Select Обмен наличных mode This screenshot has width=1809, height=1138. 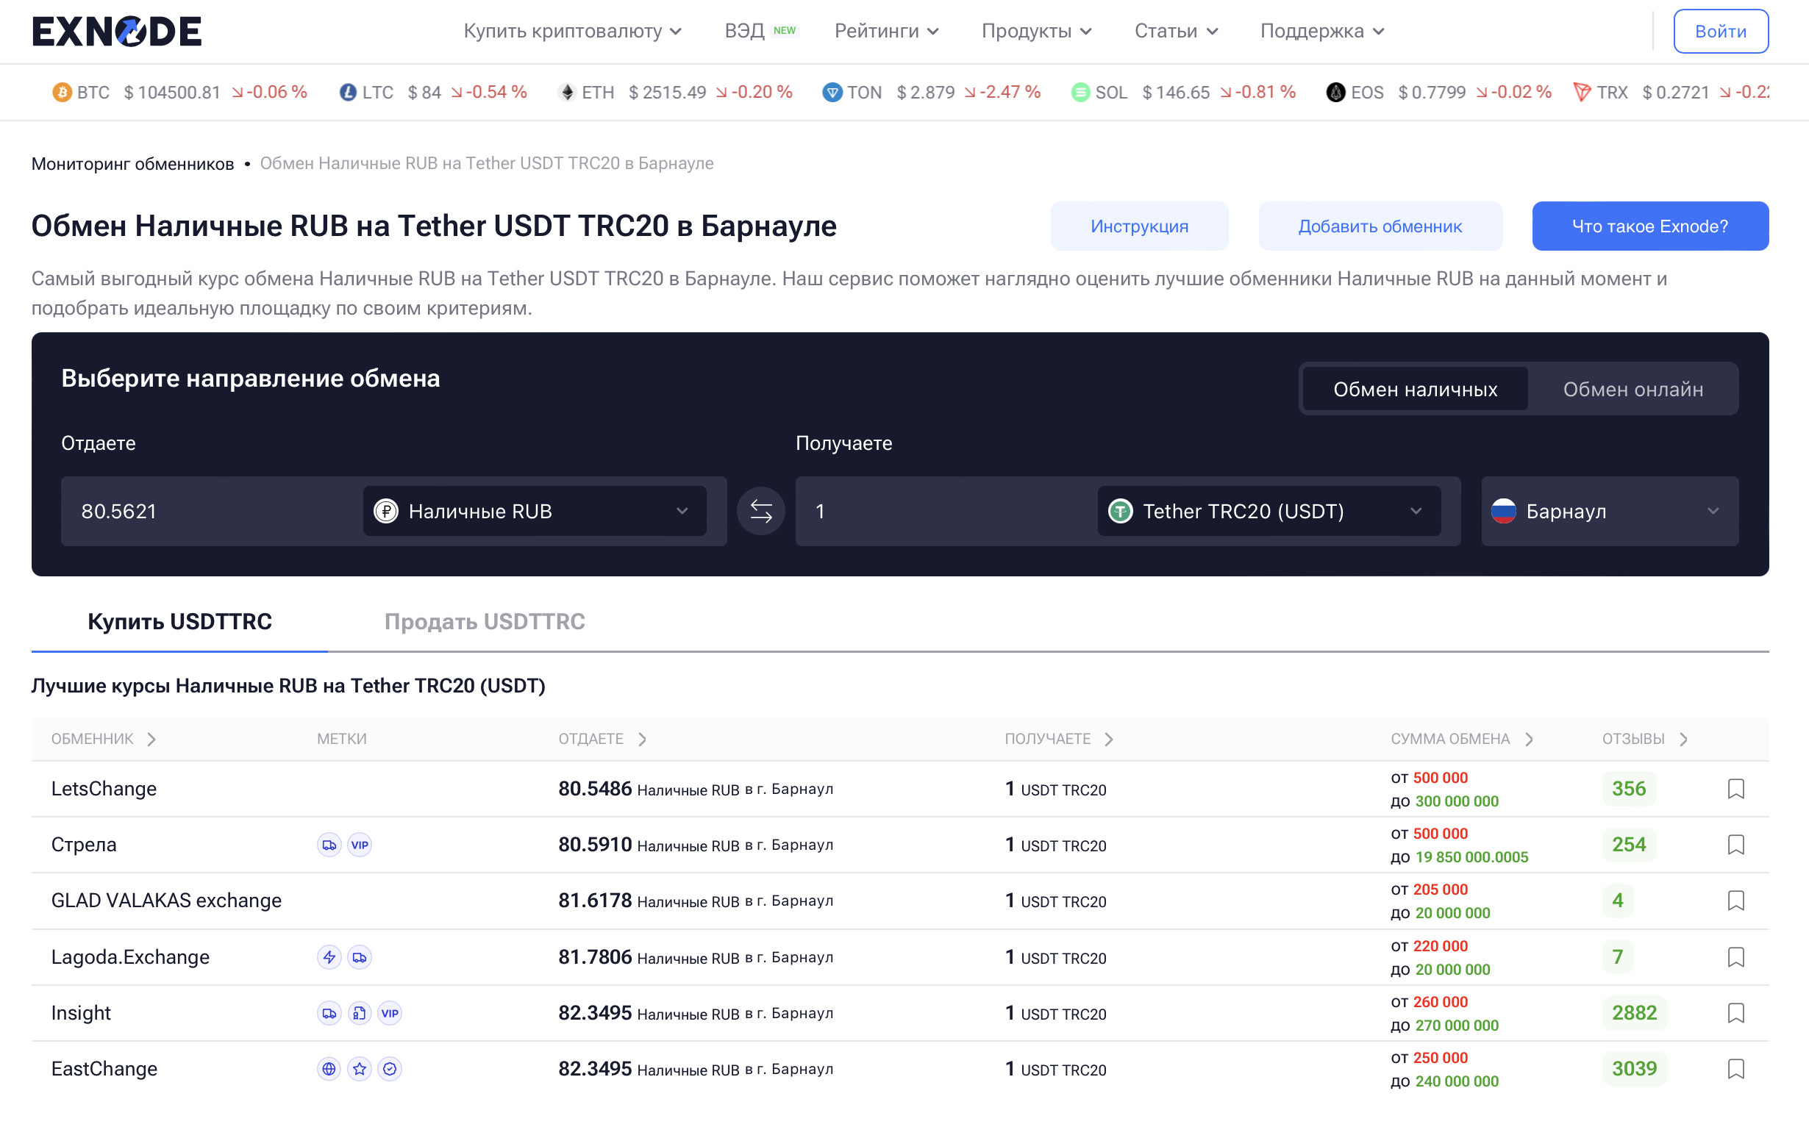1415,389
